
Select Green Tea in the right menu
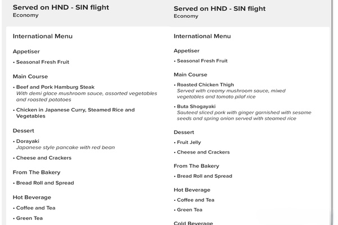[190, 210]
